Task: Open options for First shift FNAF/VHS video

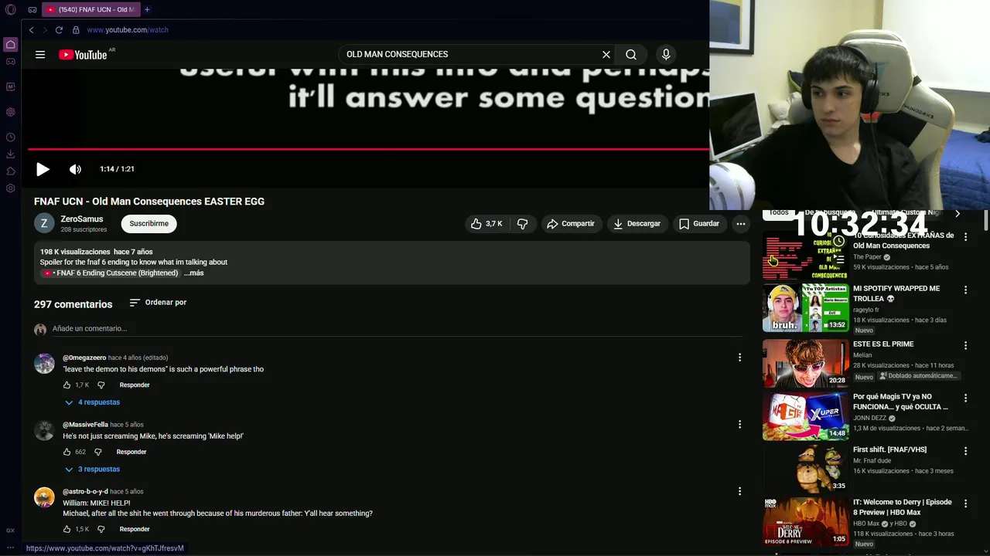Action: pyautogui.click(x=965, y=451)
